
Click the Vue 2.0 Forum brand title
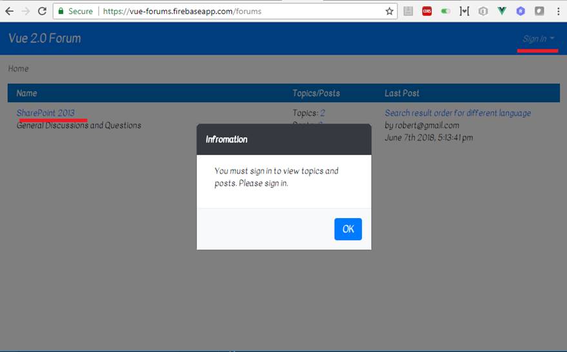pyautogui.click(x=45, y=38)
